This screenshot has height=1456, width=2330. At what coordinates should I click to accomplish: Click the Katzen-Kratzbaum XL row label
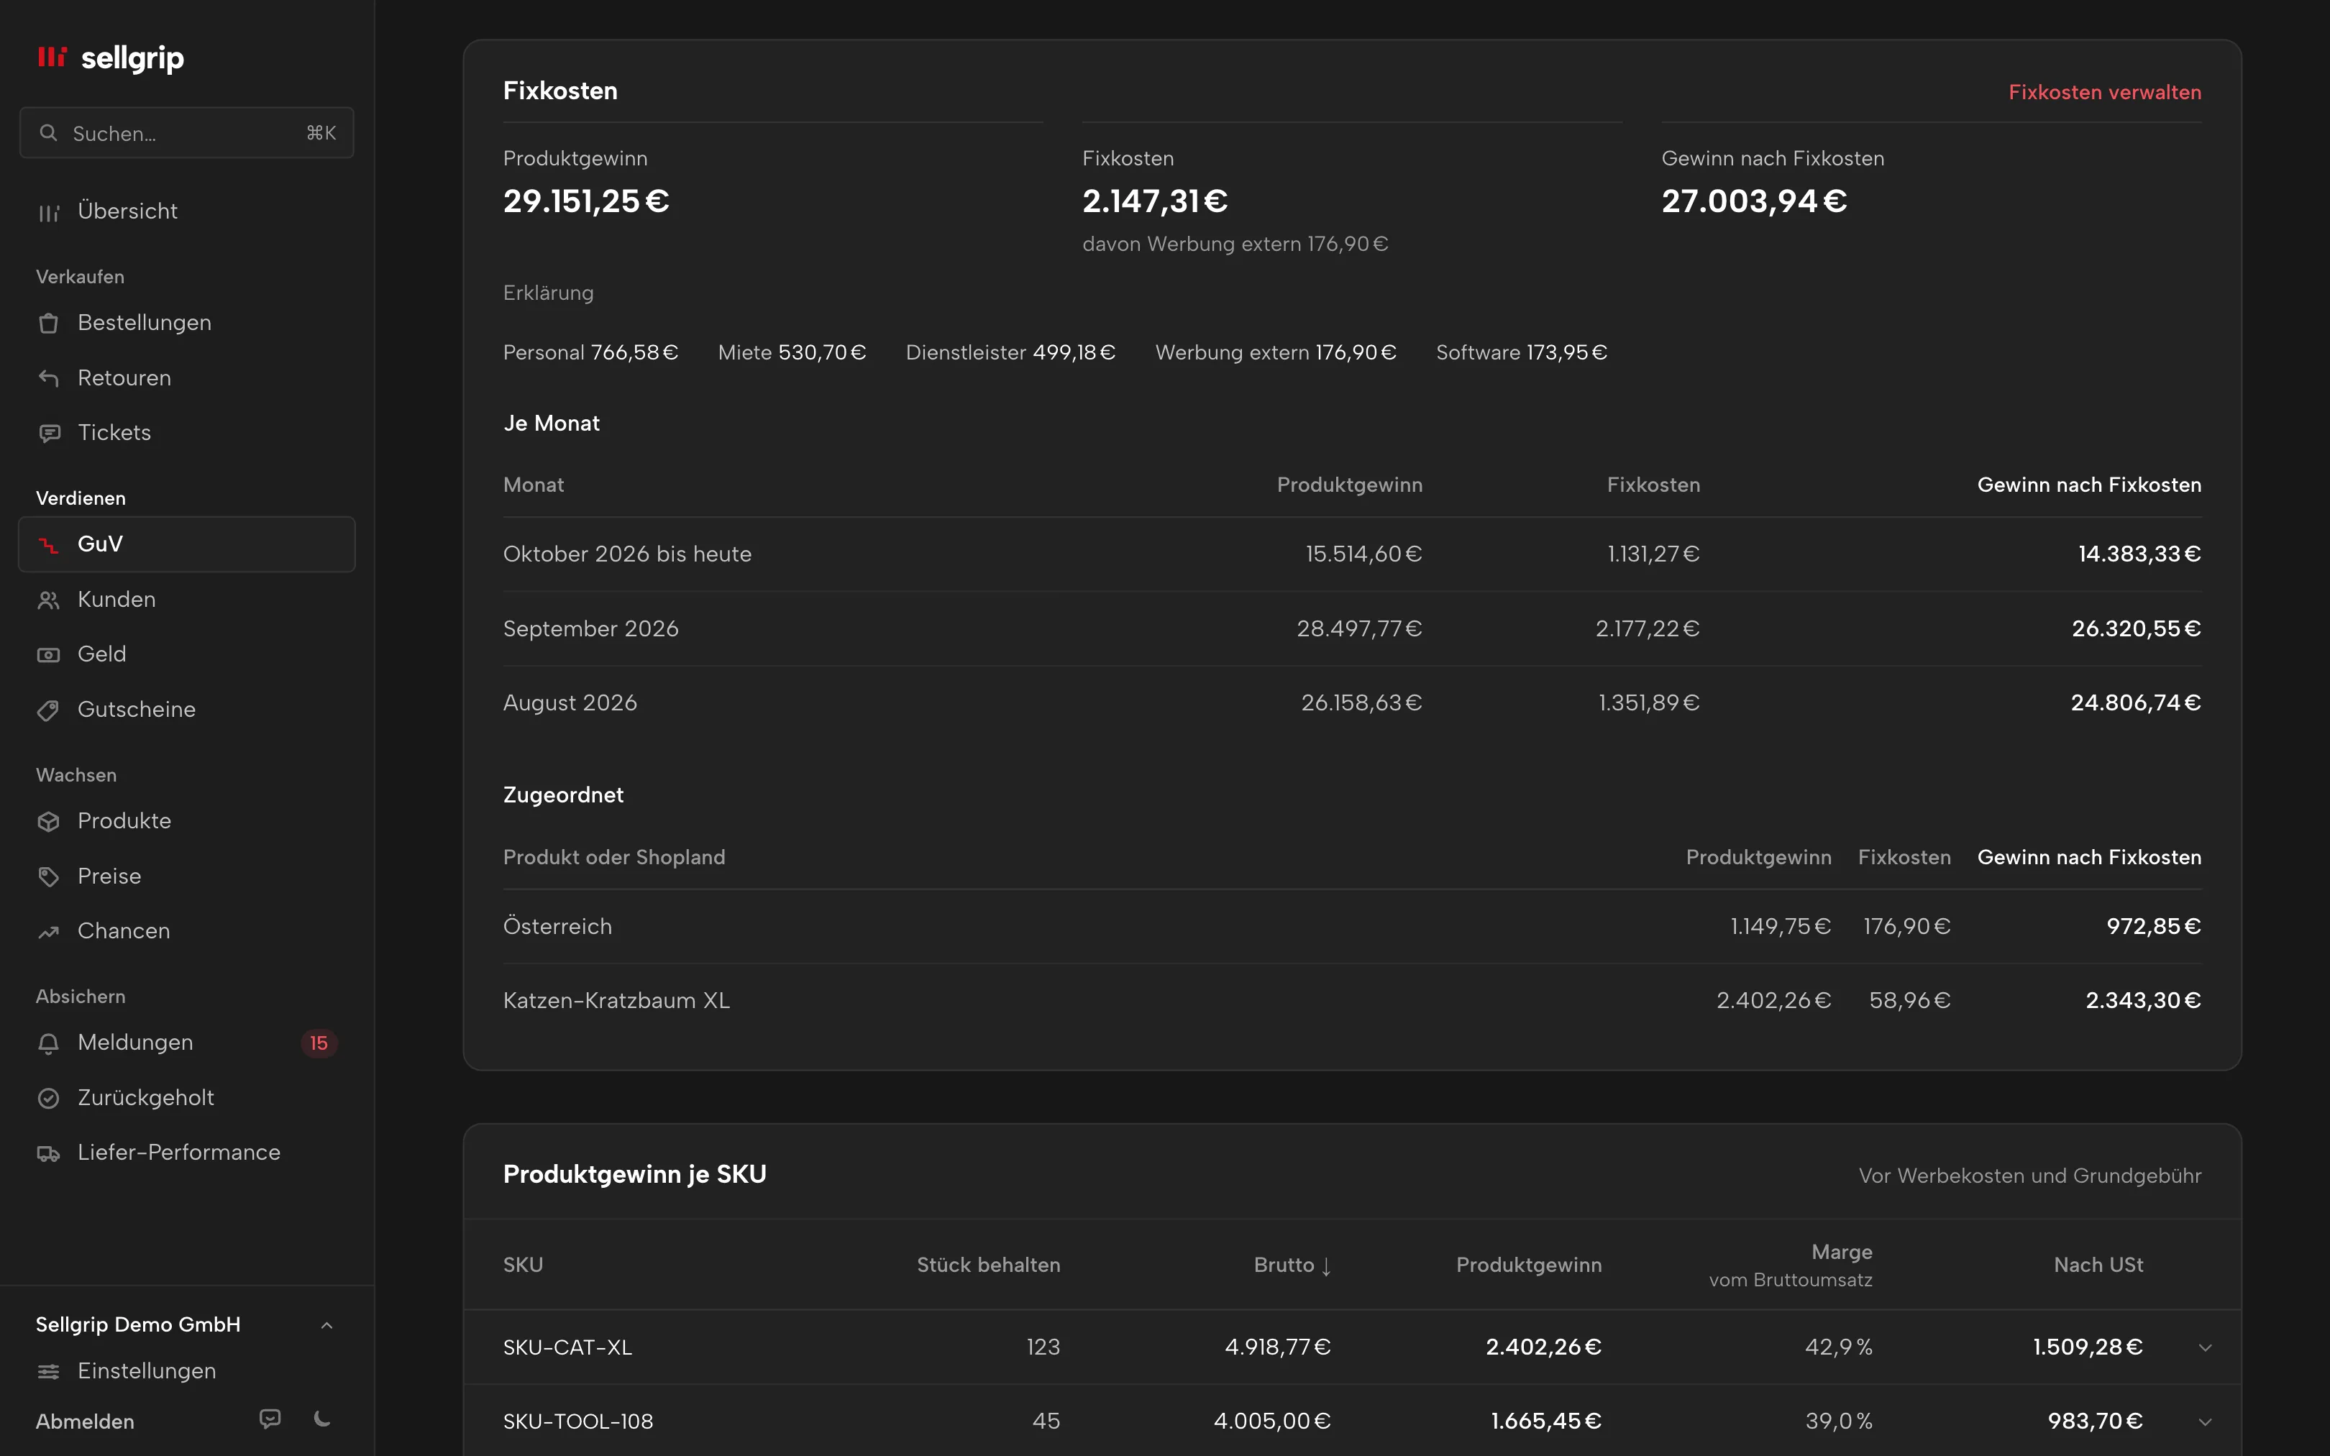pyautogui.click(x=616, y=1001)
